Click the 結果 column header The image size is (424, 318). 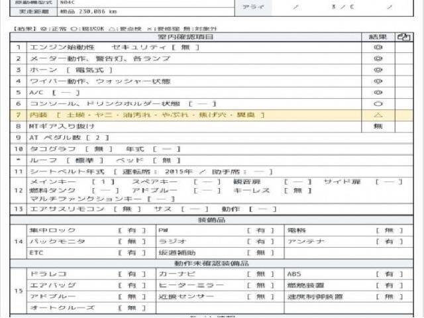(x=378, y=37)
